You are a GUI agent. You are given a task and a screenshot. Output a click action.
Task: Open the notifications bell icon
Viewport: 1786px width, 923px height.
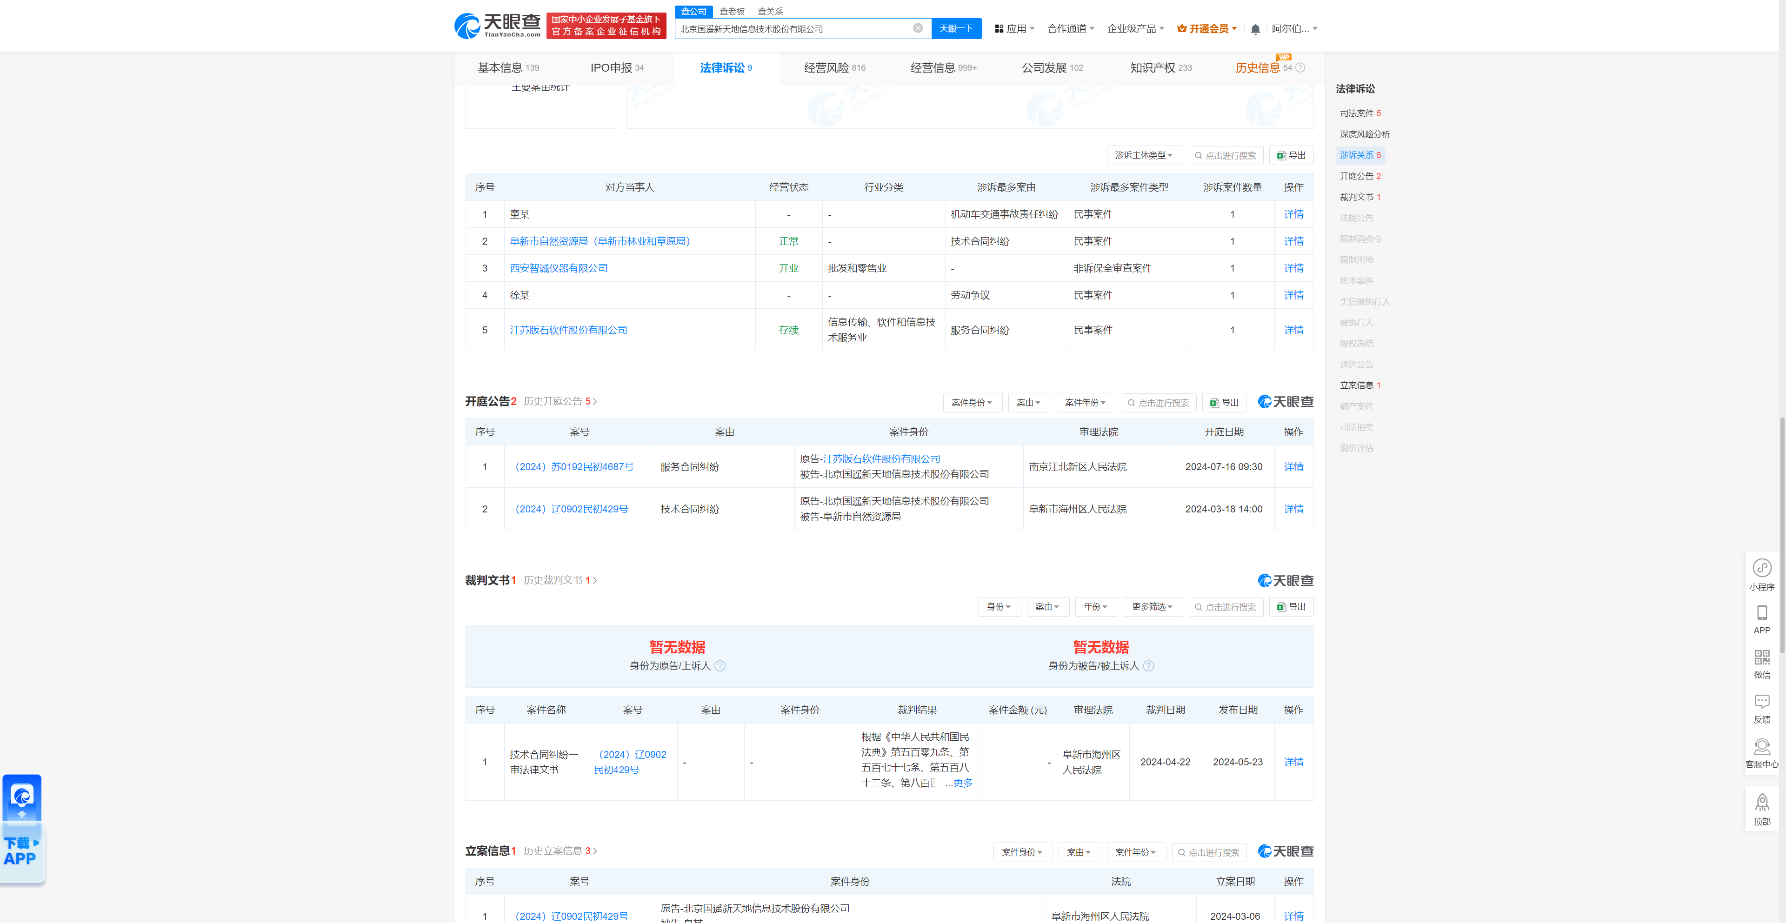coord(1255,29)
